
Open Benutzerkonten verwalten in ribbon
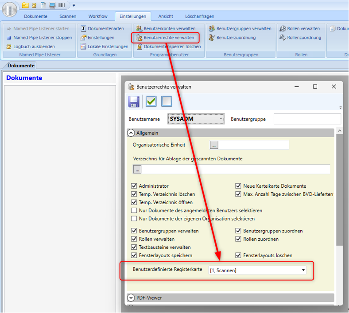[166, 28]
